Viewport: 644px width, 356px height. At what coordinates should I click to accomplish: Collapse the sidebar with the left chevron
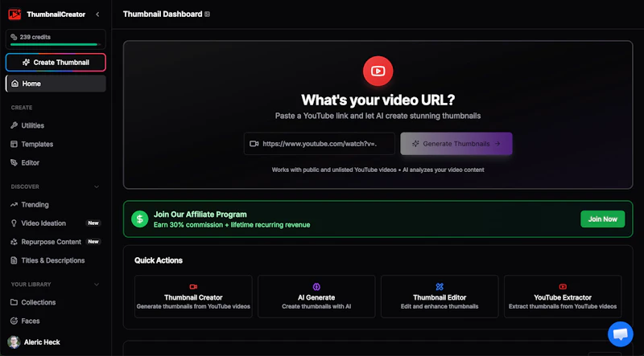(97, 14)
